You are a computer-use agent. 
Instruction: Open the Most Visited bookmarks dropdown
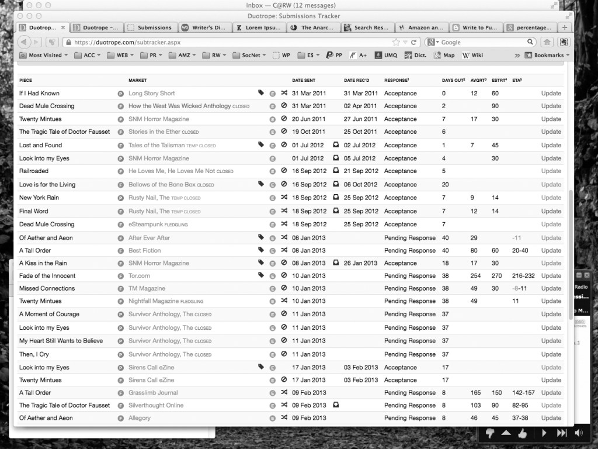[44, 55]
